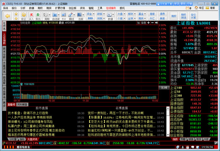Click the 自选股 star icon
This screenshot has width=220, height=151.
pos(55,15)
